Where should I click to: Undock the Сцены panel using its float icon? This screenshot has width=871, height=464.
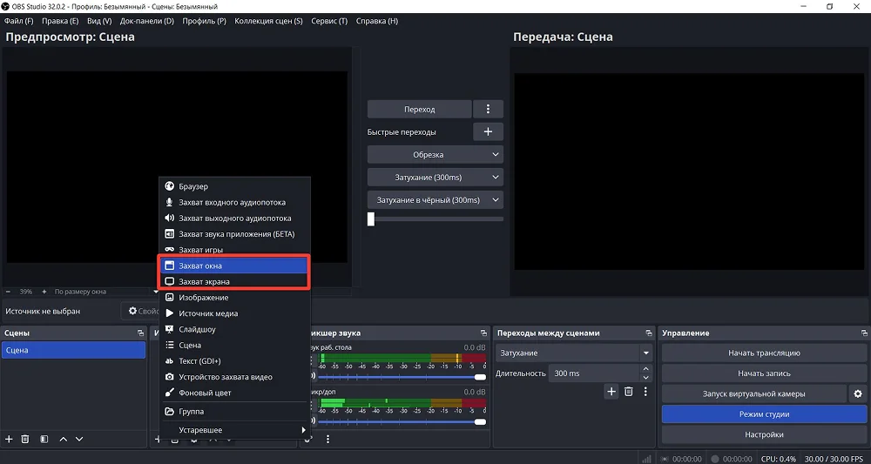click(x=140, y=333)
